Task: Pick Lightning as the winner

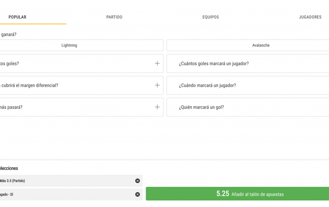Action: click(x=81, y=45)
